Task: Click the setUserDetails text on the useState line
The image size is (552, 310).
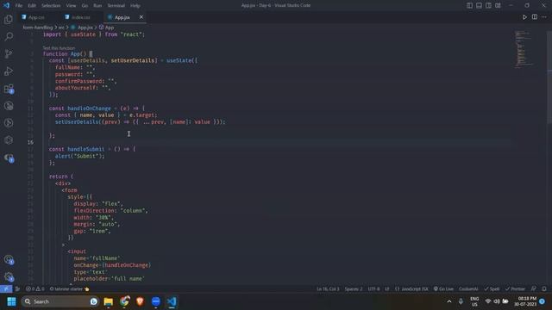Action: pos(132,60)
